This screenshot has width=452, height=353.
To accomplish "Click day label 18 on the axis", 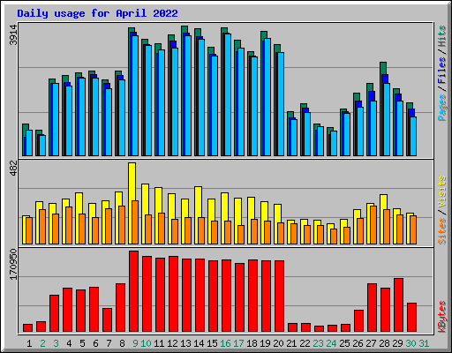I will coord(252,343).
